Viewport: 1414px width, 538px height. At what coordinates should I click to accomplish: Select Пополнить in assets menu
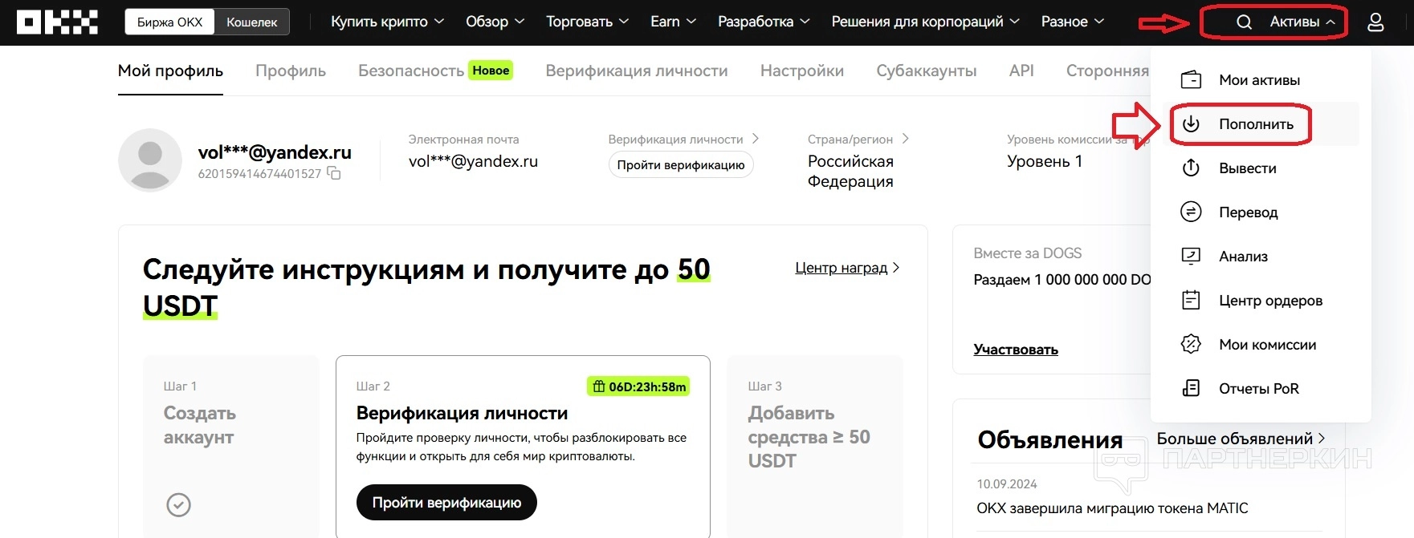[1261, 124]
